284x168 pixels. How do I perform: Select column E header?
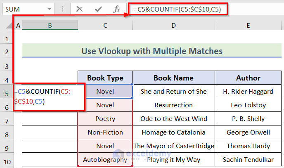click(x=248, y=26)
